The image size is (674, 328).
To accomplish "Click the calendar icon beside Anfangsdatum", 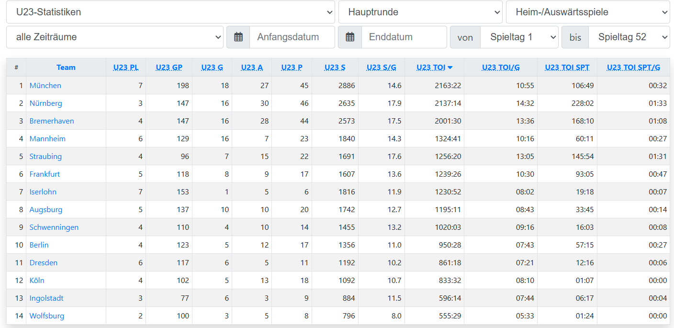I will 238,37.
